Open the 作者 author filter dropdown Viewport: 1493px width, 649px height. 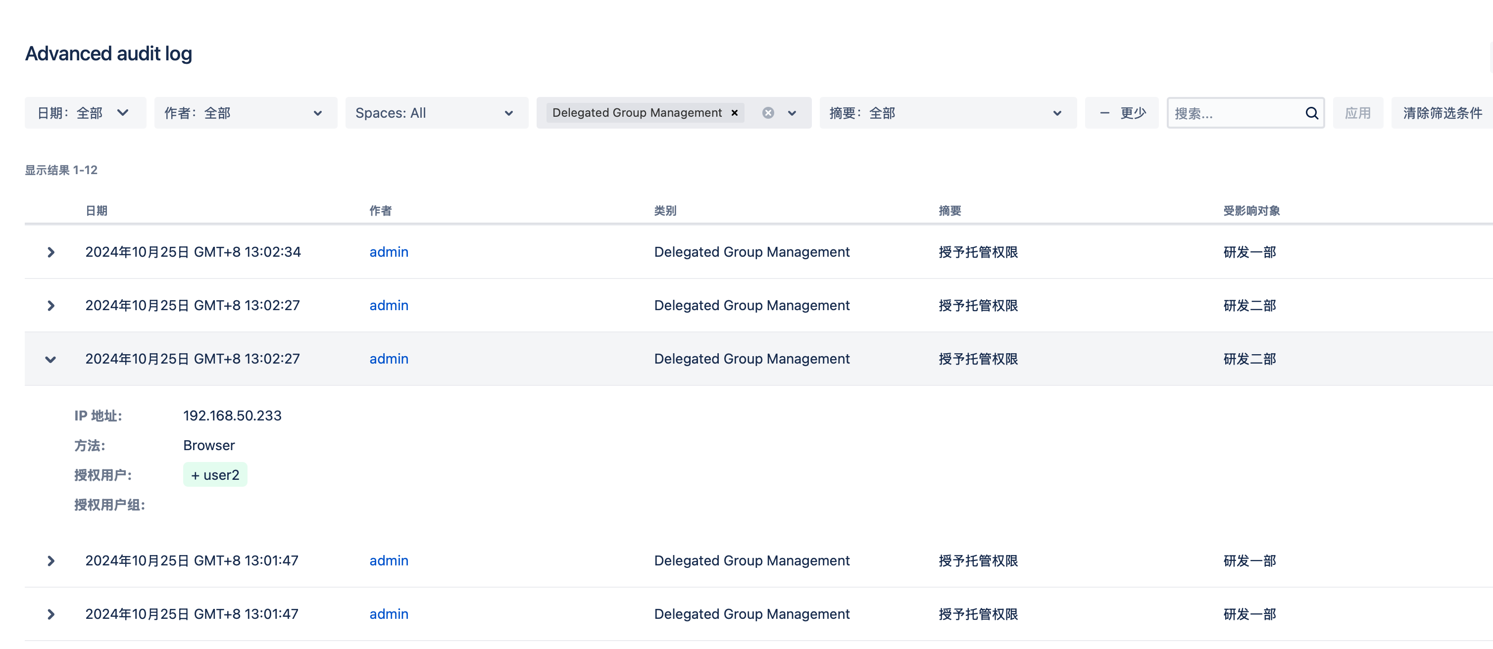245,113
